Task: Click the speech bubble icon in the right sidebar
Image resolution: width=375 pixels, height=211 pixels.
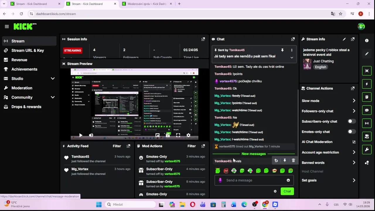Action: [367, 110]
